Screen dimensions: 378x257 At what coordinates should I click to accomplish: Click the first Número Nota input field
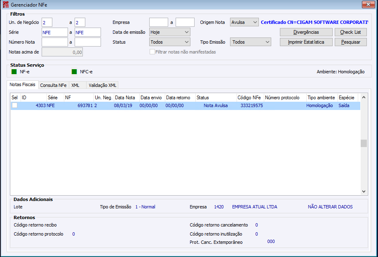coord(55,42)
